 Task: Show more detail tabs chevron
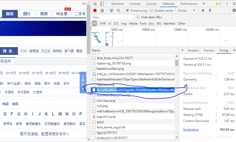click(234, 50)
